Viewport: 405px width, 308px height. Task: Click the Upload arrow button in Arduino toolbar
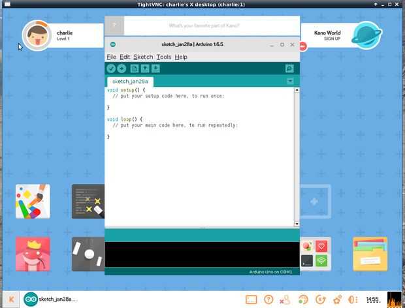coord(121,69)
